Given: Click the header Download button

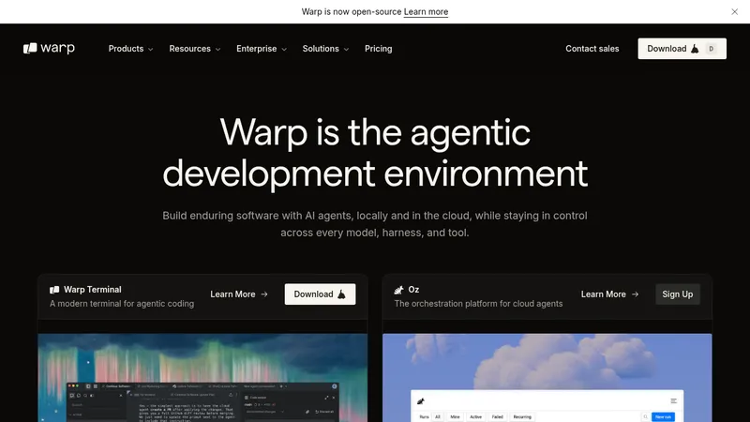Looking at the screenshot, I should point(682,49).
